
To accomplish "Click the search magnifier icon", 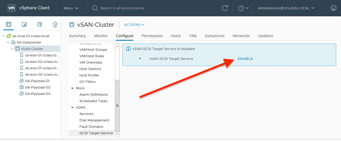I will click(95, 8).
